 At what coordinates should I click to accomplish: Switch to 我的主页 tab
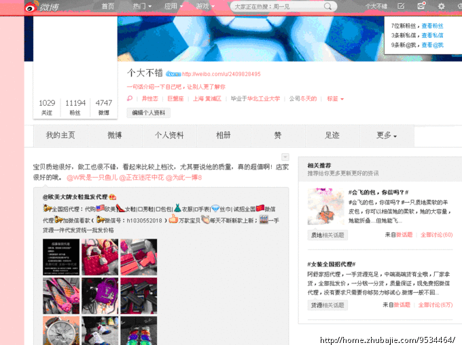(60, 136)
